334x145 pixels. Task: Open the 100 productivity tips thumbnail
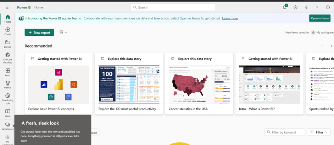pyautogui.click(x=129, y=85)
